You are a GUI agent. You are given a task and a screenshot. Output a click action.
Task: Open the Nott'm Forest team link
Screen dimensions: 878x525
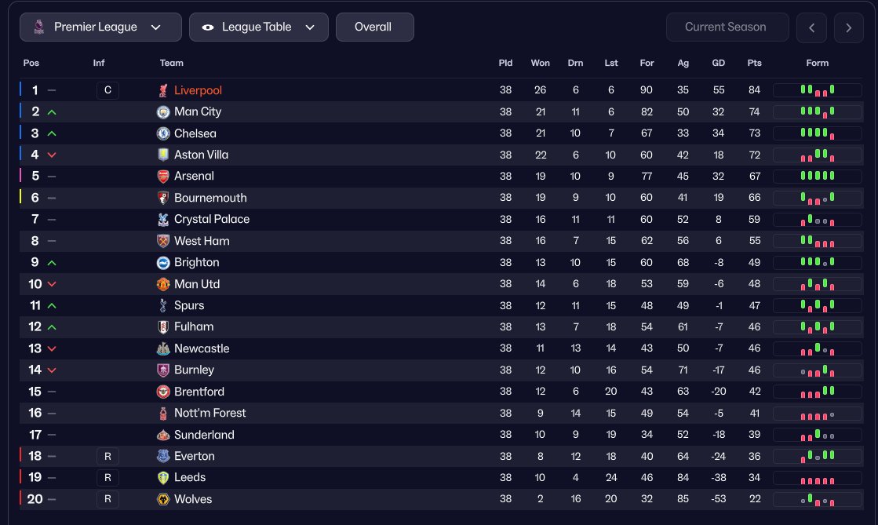209,413
